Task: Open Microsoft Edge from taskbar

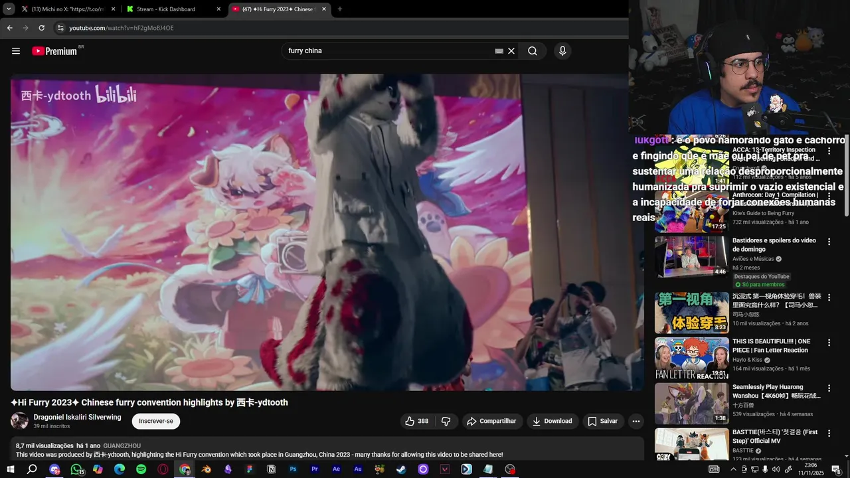Action: coord(120,469)
